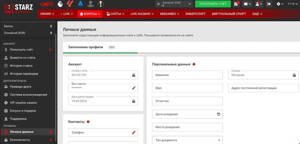Click the lock icon in Дата регистрации field
The width and height of the screenshot is (300, 144).
coord(133,101)
